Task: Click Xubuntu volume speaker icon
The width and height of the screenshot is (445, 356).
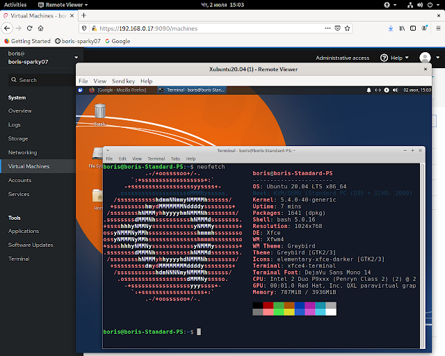Action: coord(395,90)
